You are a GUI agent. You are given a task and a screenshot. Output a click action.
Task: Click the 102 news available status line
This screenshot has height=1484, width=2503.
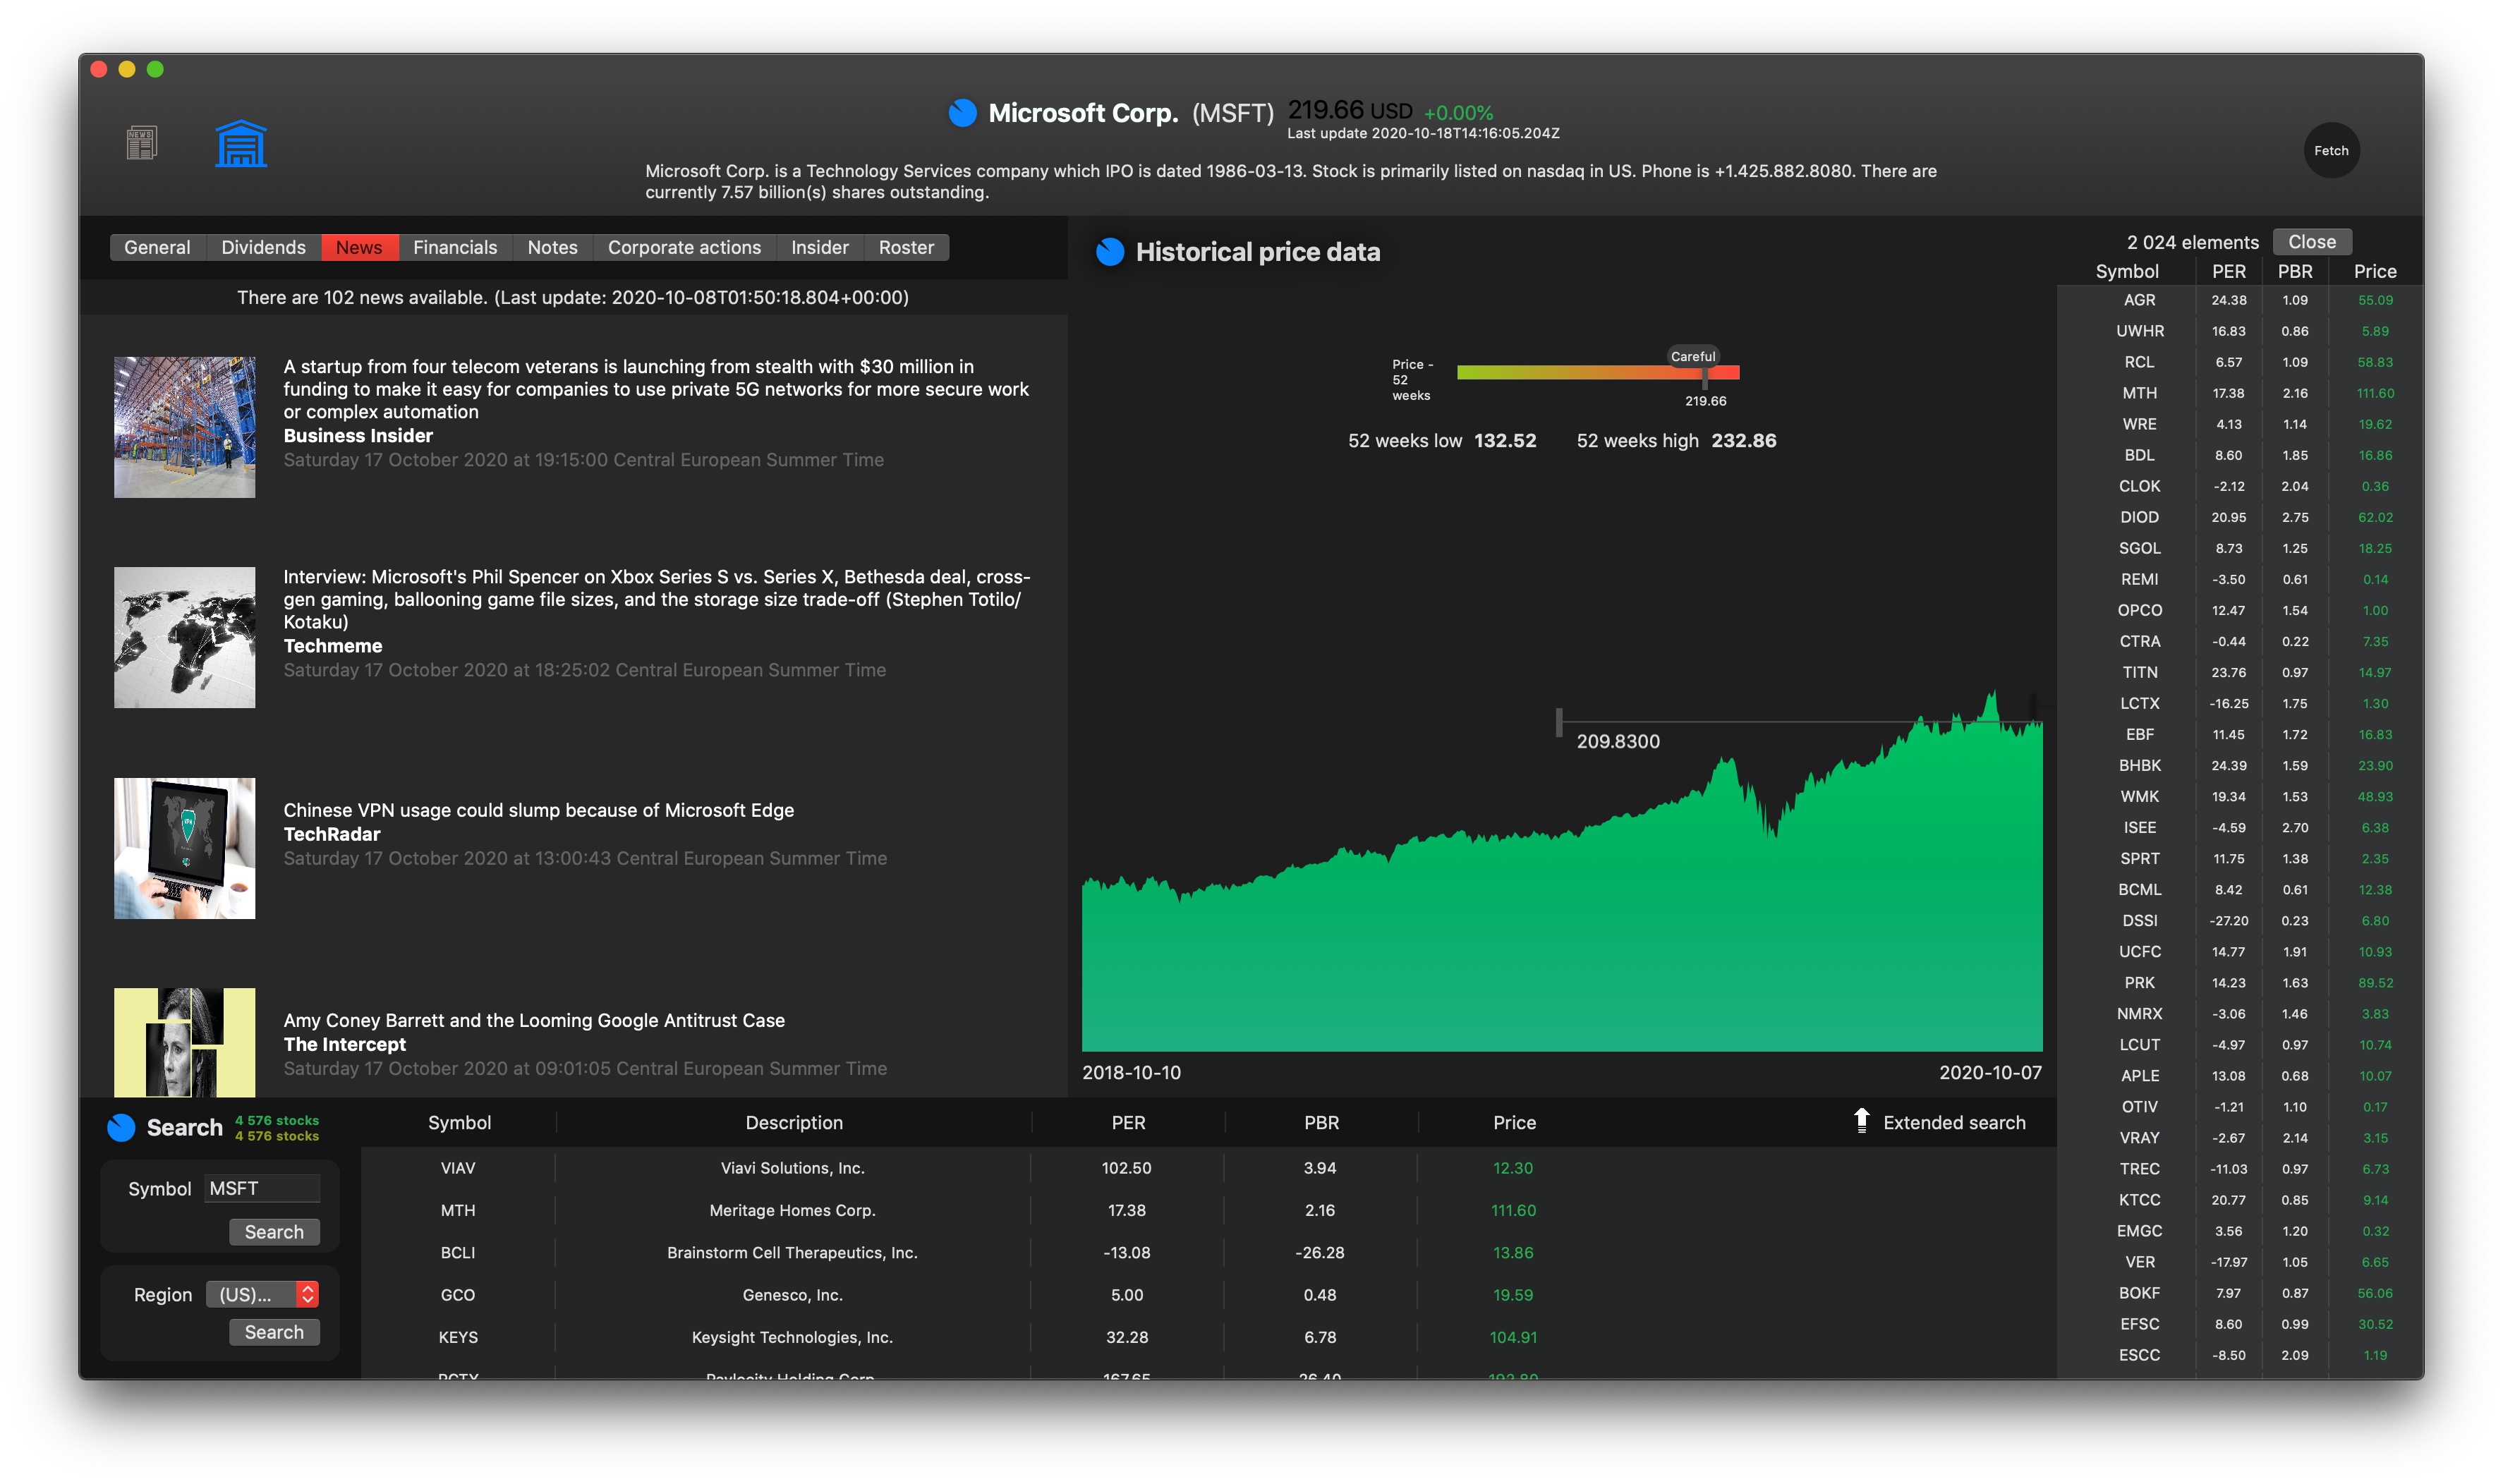coord(572,297)
